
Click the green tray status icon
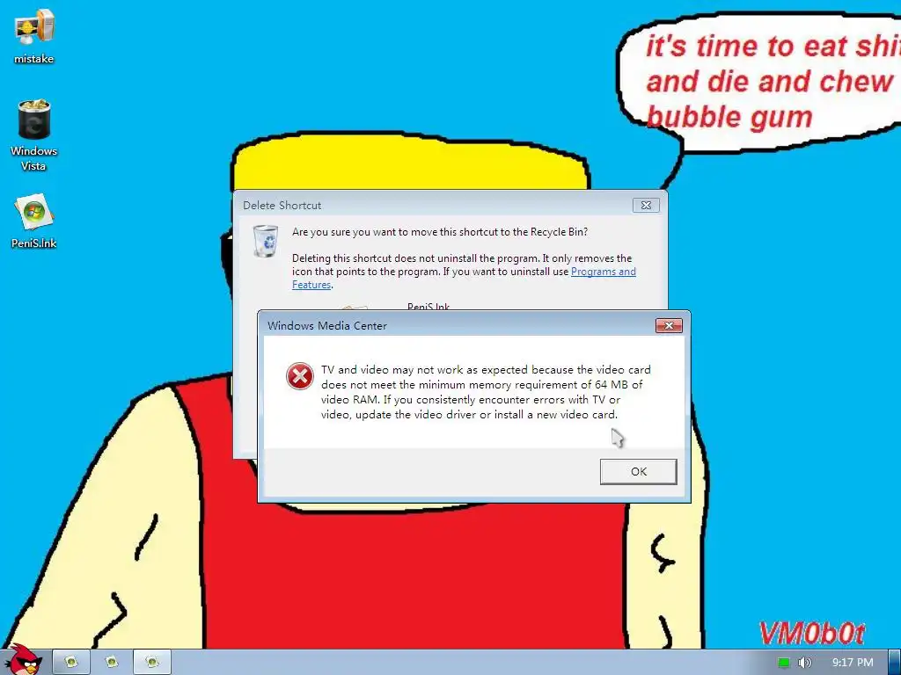784,663
